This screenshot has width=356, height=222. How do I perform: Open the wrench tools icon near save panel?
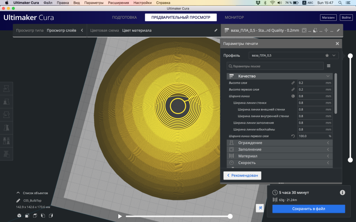(260, 208)
